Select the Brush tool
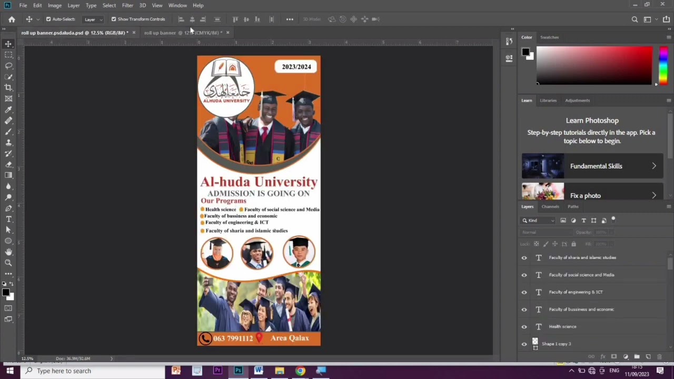 click(x=8, y=132)
